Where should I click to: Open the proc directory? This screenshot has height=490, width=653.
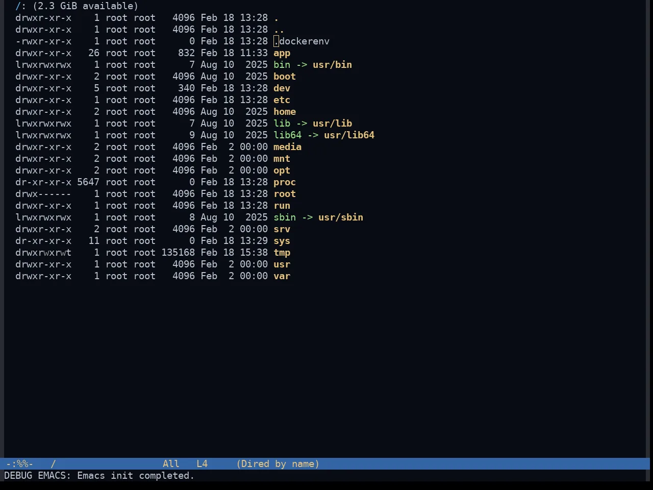coord(285,182)
